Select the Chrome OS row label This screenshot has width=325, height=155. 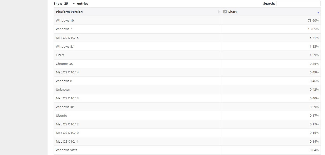(x=64, y=64)
